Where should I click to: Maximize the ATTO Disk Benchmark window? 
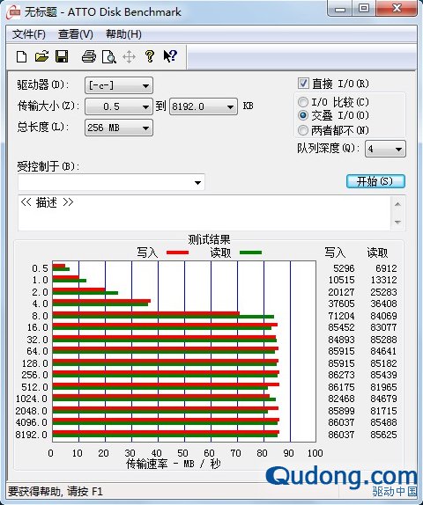[364, 9]
